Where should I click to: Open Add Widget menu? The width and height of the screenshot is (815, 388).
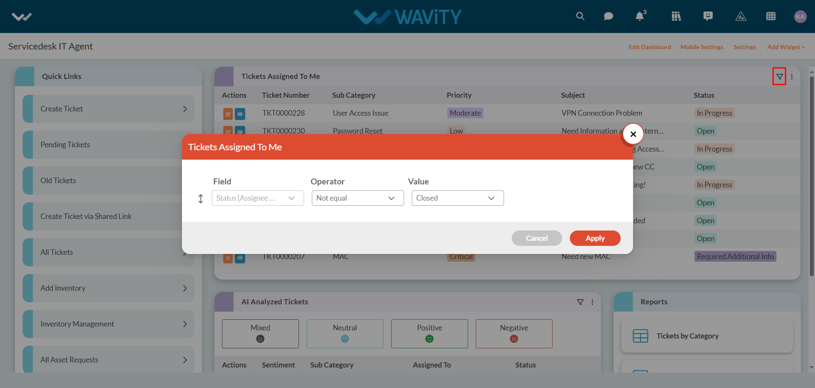(x=786, y=47)
